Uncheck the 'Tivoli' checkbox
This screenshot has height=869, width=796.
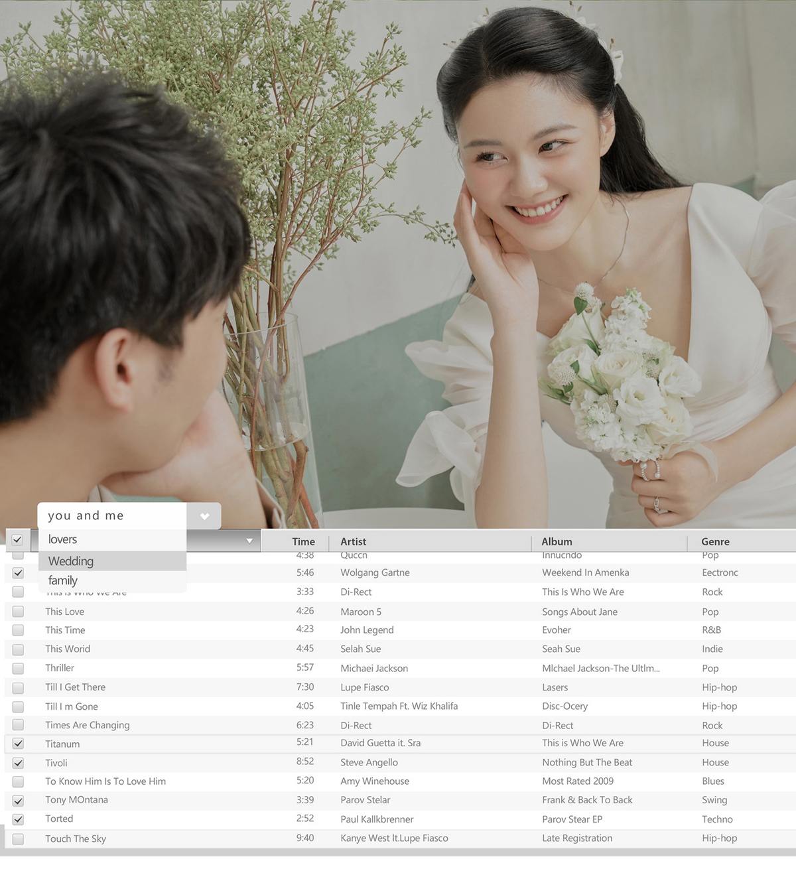[18, 764]
